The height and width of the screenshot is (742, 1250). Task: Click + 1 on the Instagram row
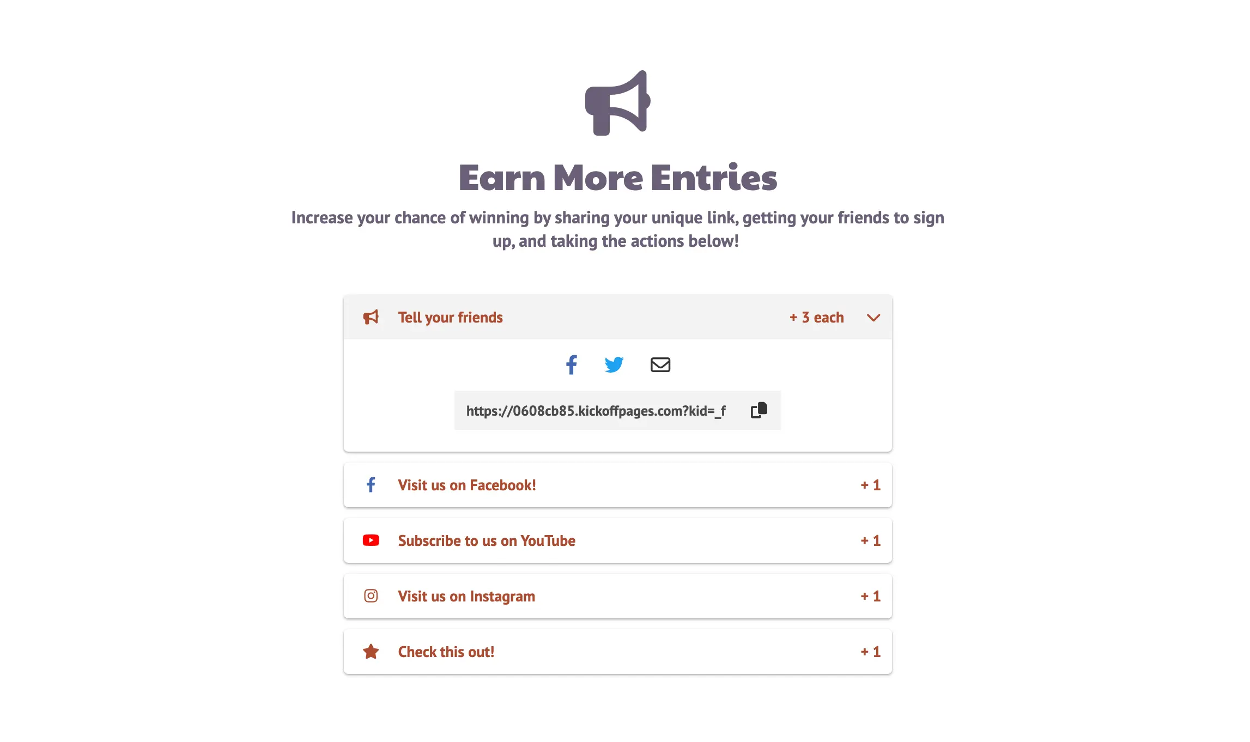(870, 596)
